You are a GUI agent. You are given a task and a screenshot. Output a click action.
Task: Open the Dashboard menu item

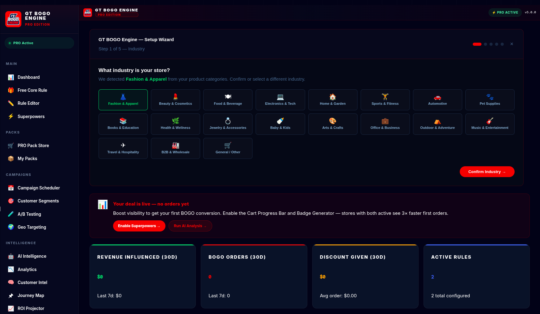(x=39, y=77)
